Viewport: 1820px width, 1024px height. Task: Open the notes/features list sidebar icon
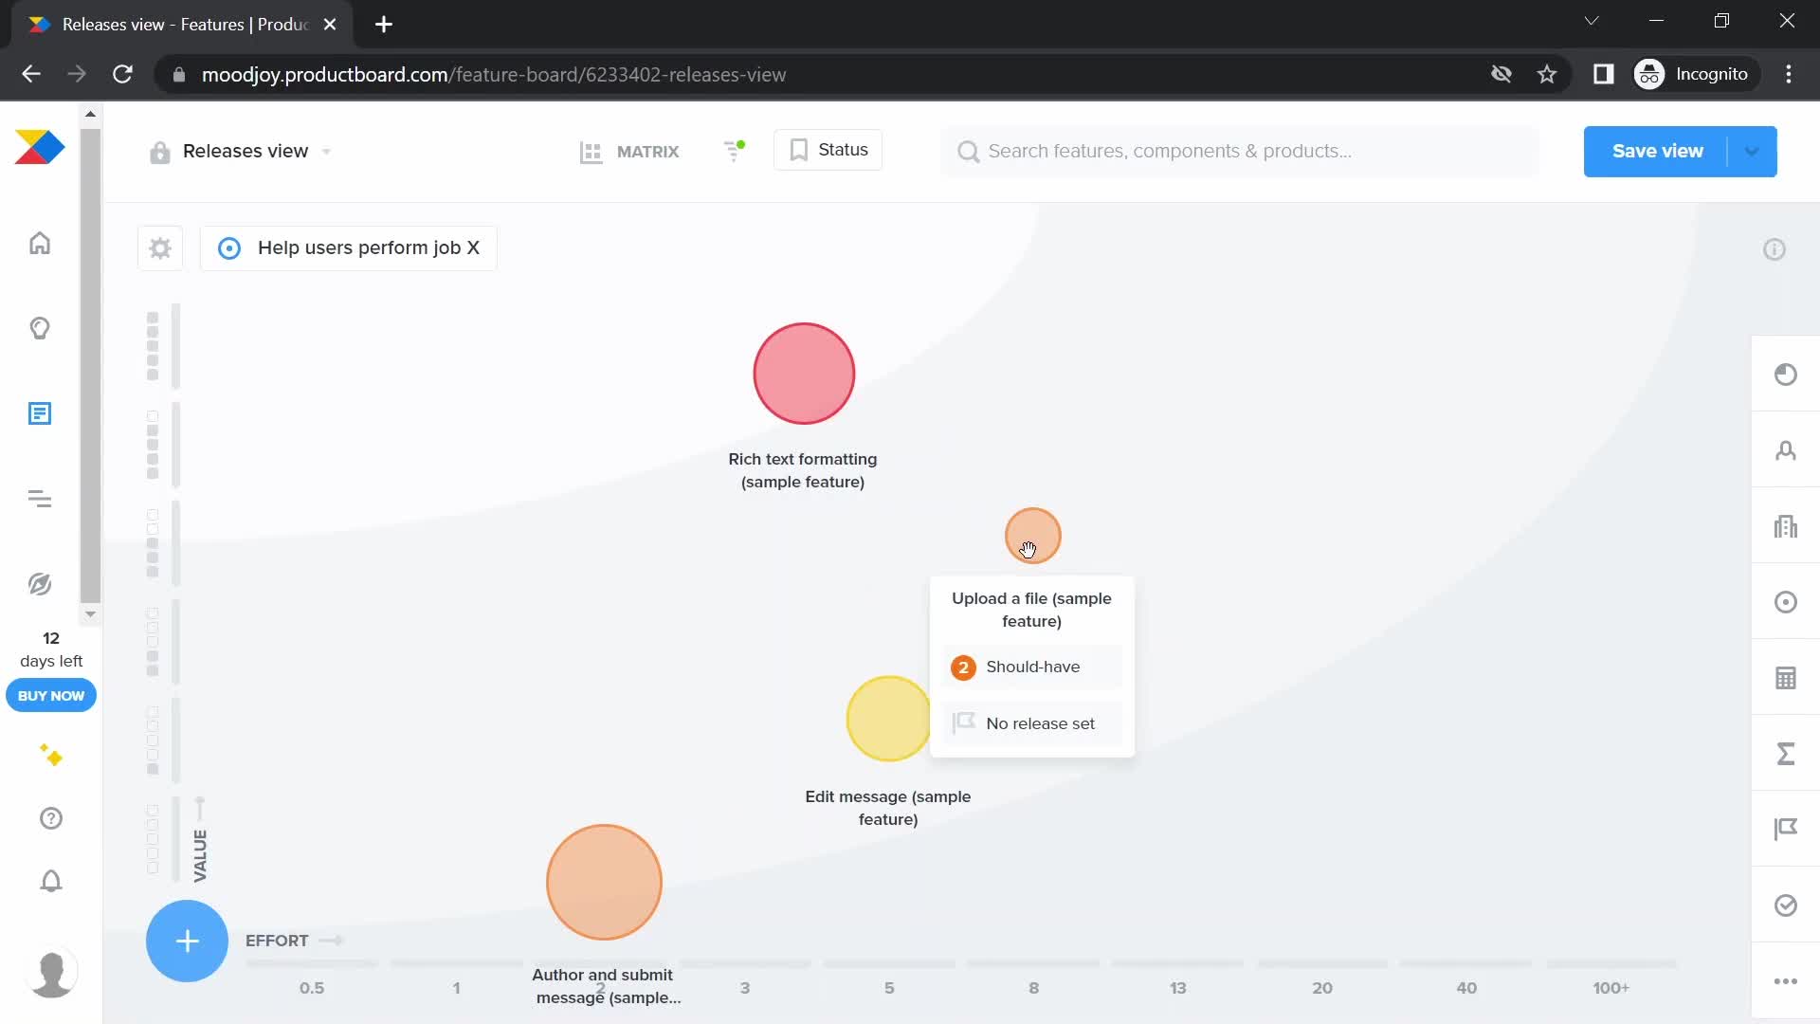[40, 413]
